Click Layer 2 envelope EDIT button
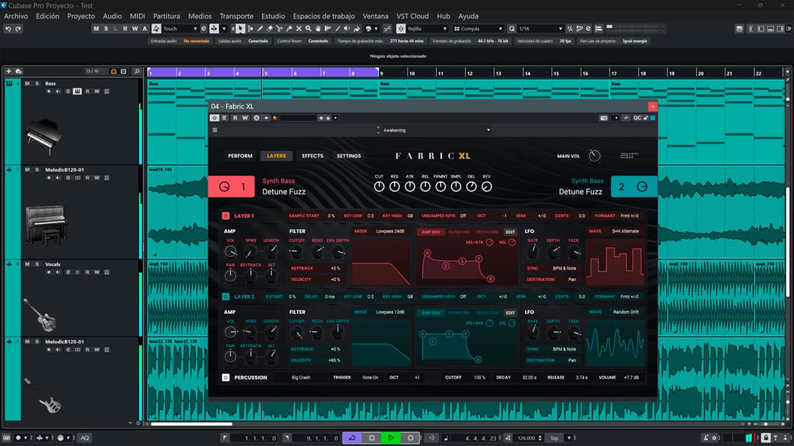Image resolution: width=794 pixels, height=446 pixels. [x=510, y=313]
